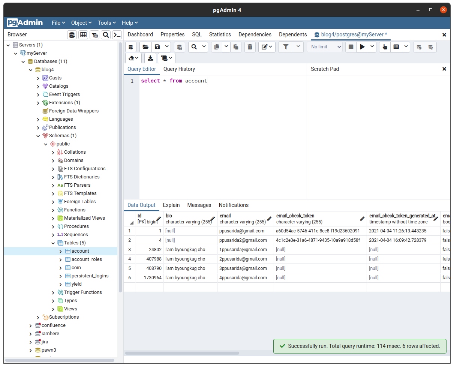Click the connection status database icon in toolbar
The width and height of the screenshot is (454, 367).
click(131, 47)
